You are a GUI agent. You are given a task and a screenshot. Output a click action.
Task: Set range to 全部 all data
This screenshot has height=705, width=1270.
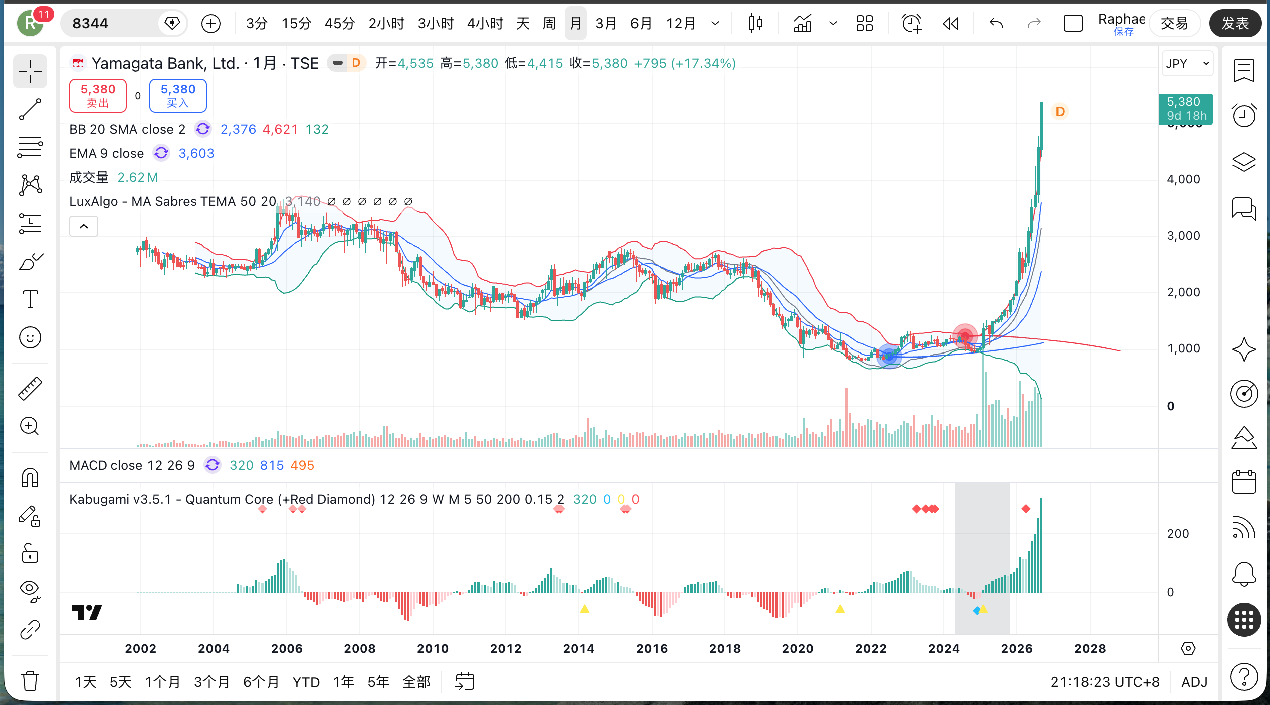click(416, 682)
